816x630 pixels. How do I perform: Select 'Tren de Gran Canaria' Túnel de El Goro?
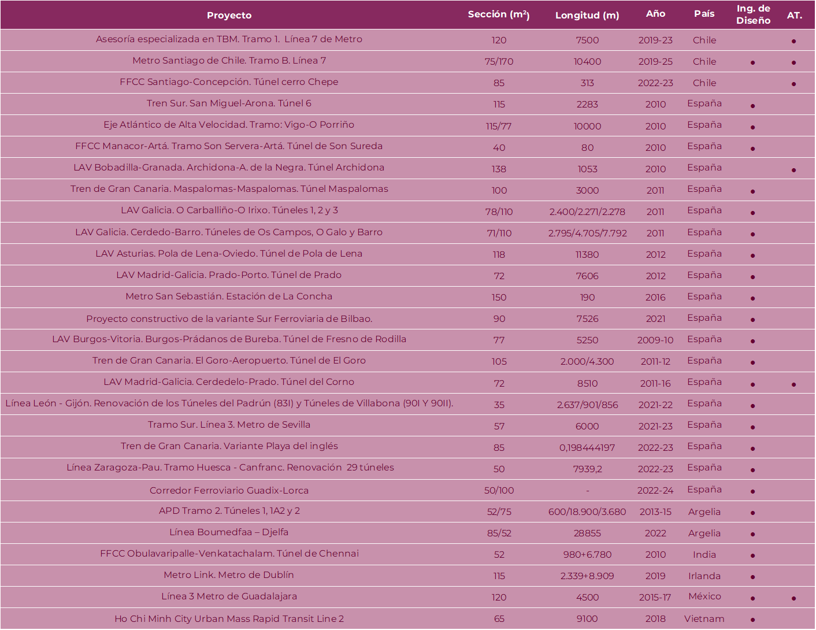[229, 361]
